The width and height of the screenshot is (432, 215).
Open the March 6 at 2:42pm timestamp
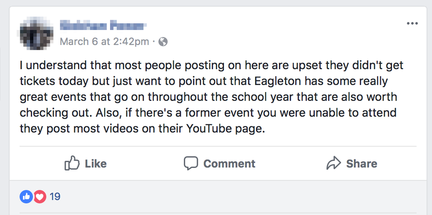(104, 42)
